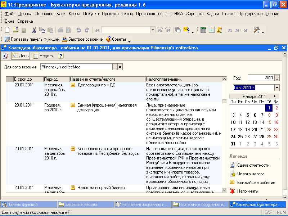Image resolution: width=288 pixels, height=216 pixels.
Task: Switch to Платежные поручения window tab
Action: (200, 204)
